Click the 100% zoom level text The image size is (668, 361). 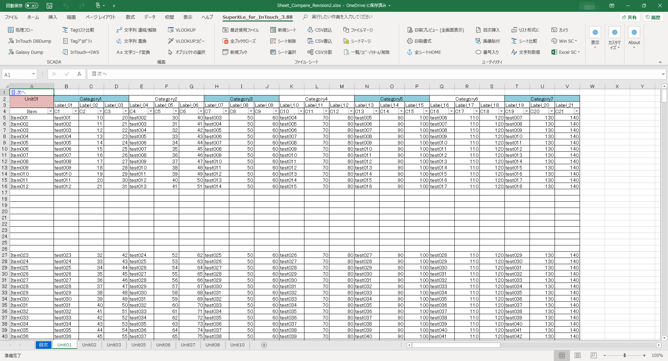657,355
